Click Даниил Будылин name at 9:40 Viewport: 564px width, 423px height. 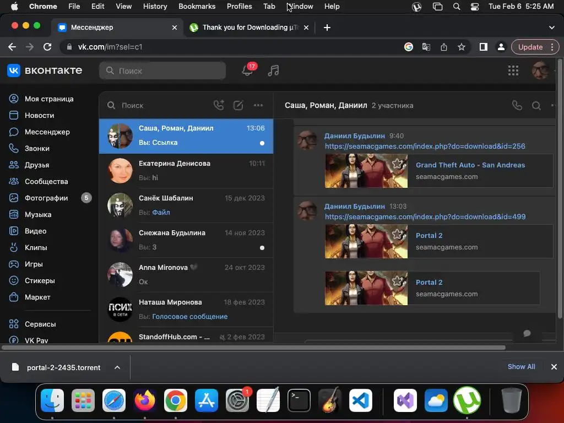(x=354, y=135)
